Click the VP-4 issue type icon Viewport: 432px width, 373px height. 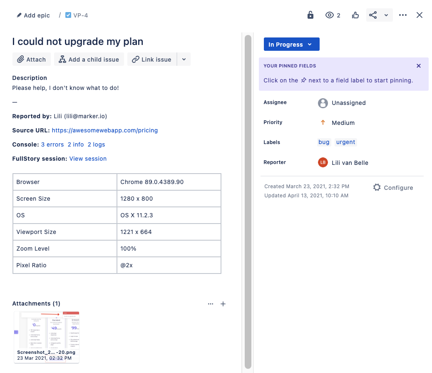point(68,15)
